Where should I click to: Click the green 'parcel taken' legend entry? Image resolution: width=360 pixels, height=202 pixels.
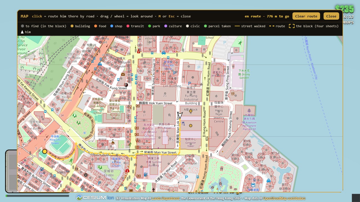(x=217, y=26)
